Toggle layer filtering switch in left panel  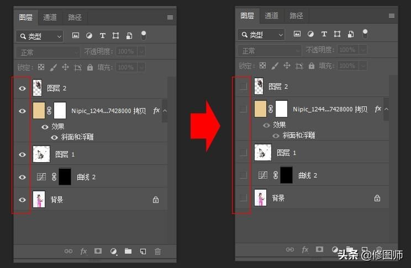[x=144, y=36]
